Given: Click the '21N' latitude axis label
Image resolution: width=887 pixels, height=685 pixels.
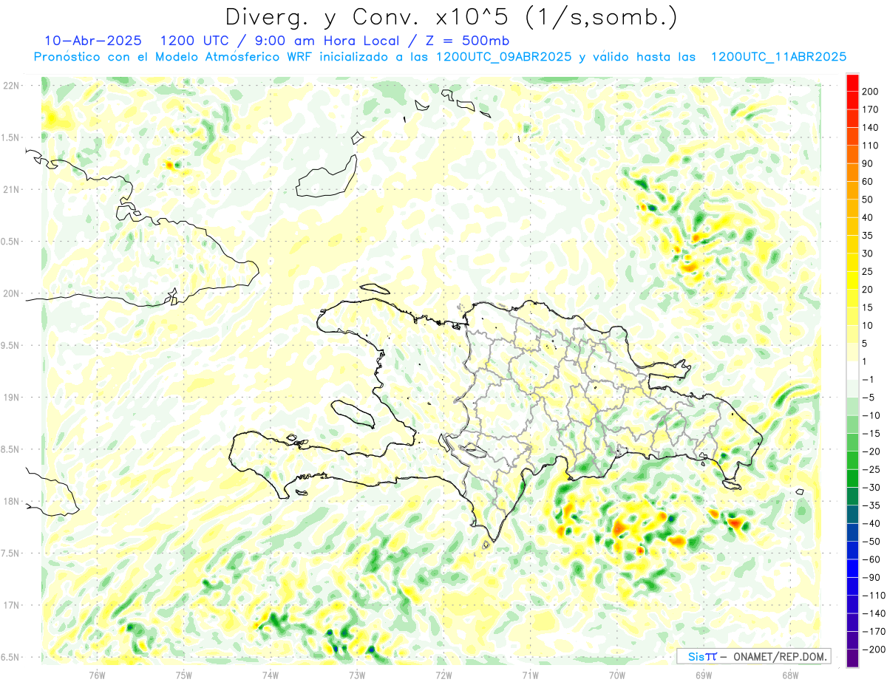Looking at the screenshot, I should tap(11, 189).
